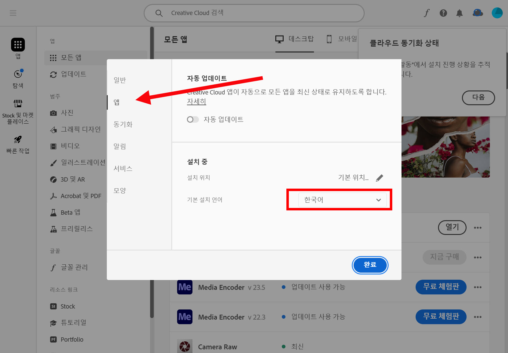The height and width of the screenshot is (353, 508).
Task: Click the pencil edit icon for 설치 위치
Action: tap(379, 178)
